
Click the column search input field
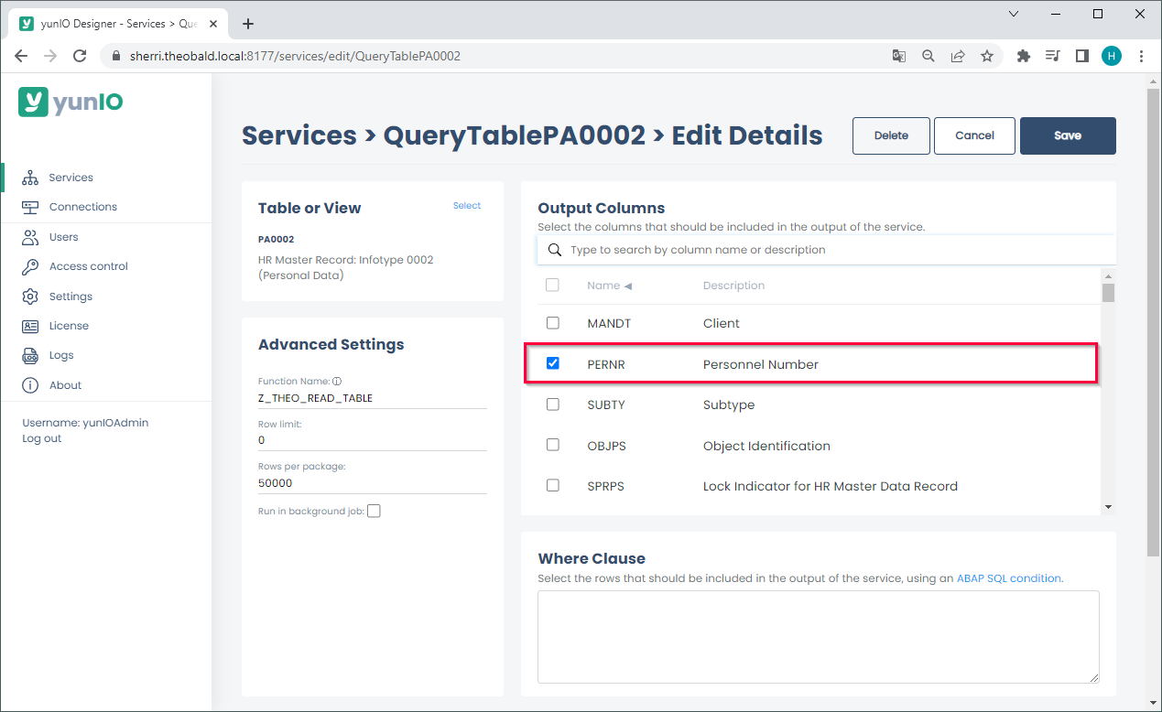point(824,250)
